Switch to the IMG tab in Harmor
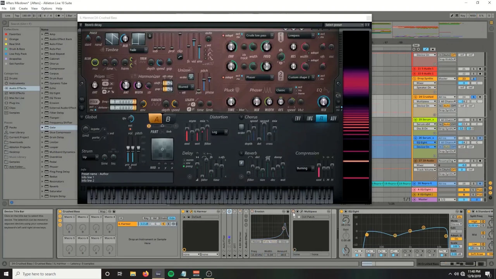The width and height of the screenshot is (496, 279). tap(310, 119)
